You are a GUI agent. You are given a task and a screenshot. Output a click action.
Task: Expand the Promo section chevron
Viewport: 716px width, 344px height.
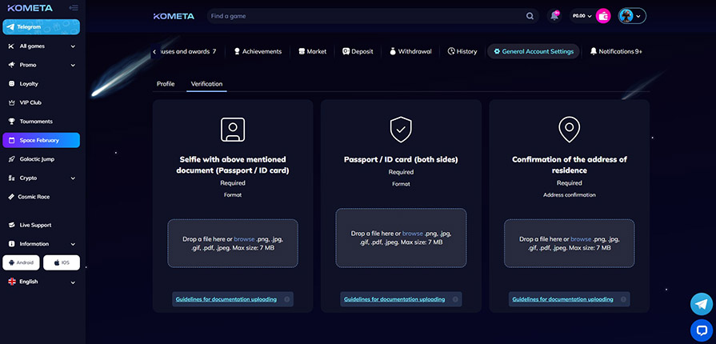(x=73, y=66)
